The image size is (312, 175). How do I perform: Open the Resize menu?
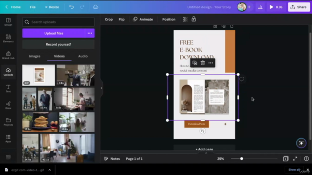[52, 7]
